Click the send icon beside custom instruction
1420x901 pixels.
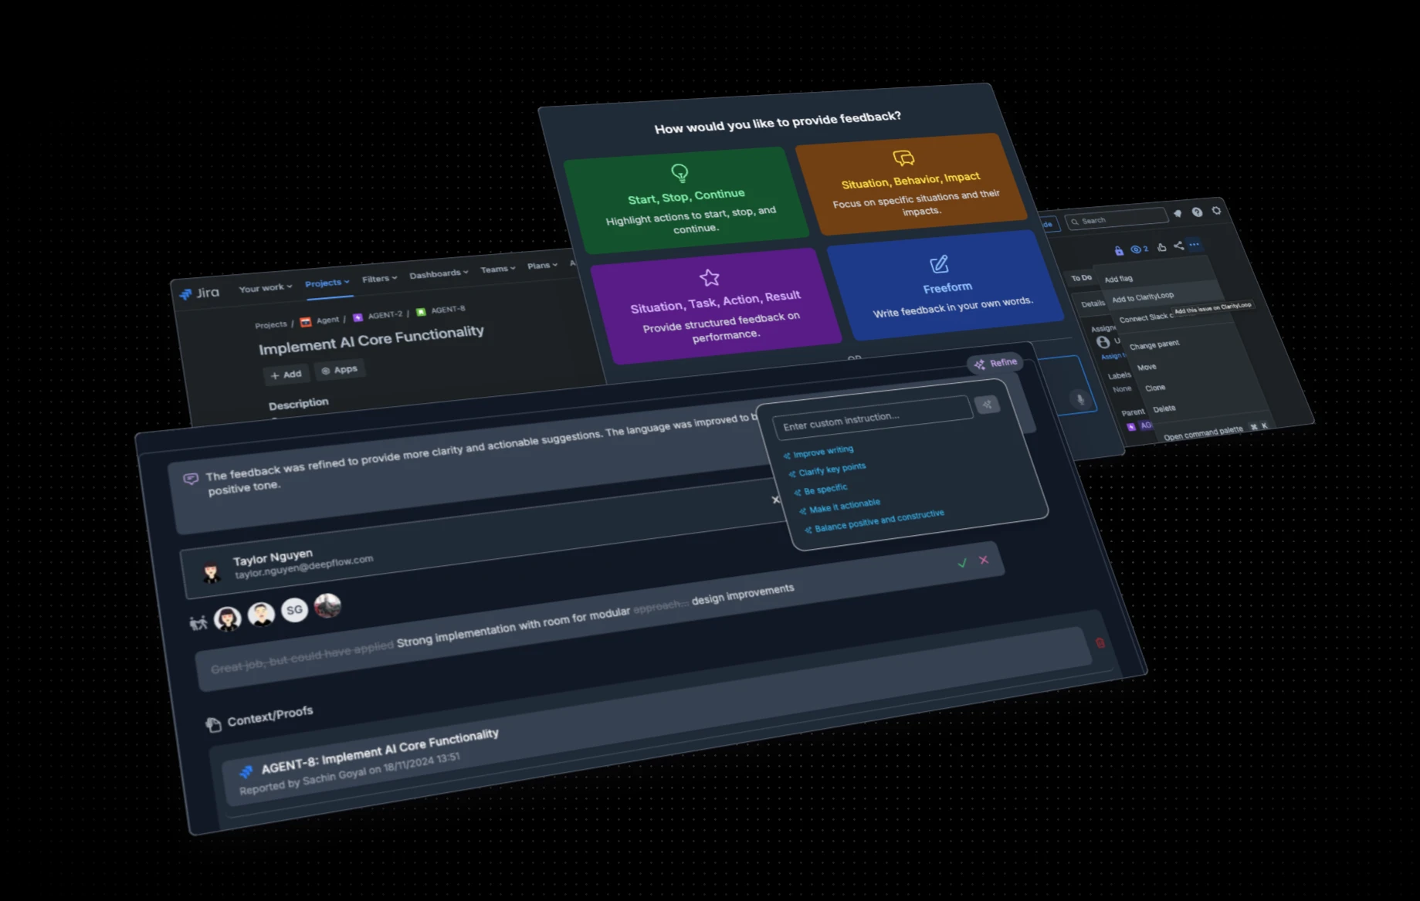[x=987, y=405]
